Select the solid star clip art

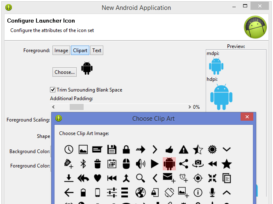(x=227, y=164)
